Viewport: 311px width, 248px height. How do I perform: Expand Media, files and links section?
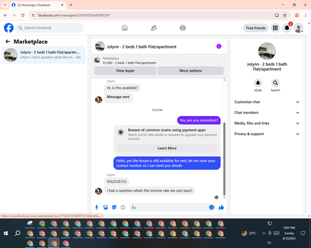point(267,123)
